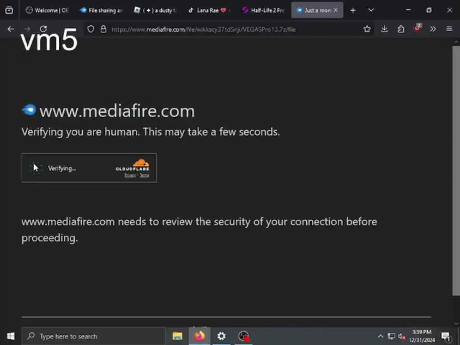
Task: Open the Cloudflare Terms link
Action: pyautogui.click(x=144, y=175)
